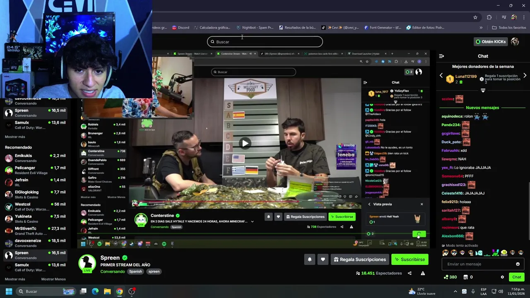Image resolution: width=530 pixels, height=298 pixels.
Task: Open Spreen's live avatar
Action: click(x=87, y=263)
